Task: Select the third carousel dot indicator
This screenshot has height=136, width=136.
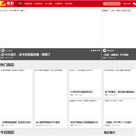Action: [x=96, y=51]
